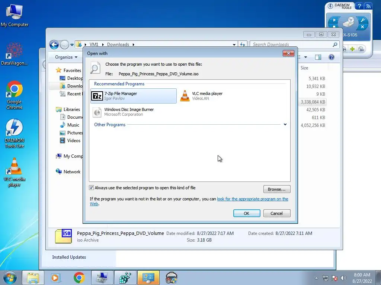381x285 pixels.
Task: Open look for appropriate program on Web link
Action: point(253,199)
